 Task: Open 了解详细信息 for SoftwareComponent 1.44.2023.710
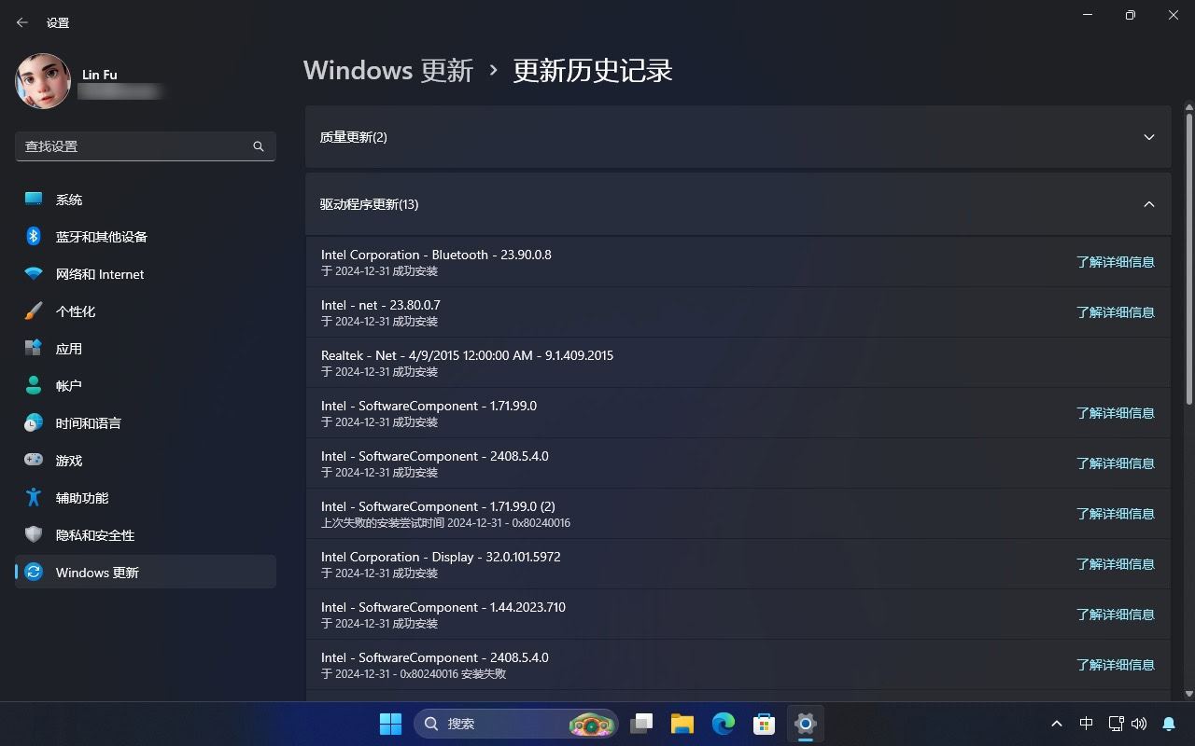tap(1116, 615)
